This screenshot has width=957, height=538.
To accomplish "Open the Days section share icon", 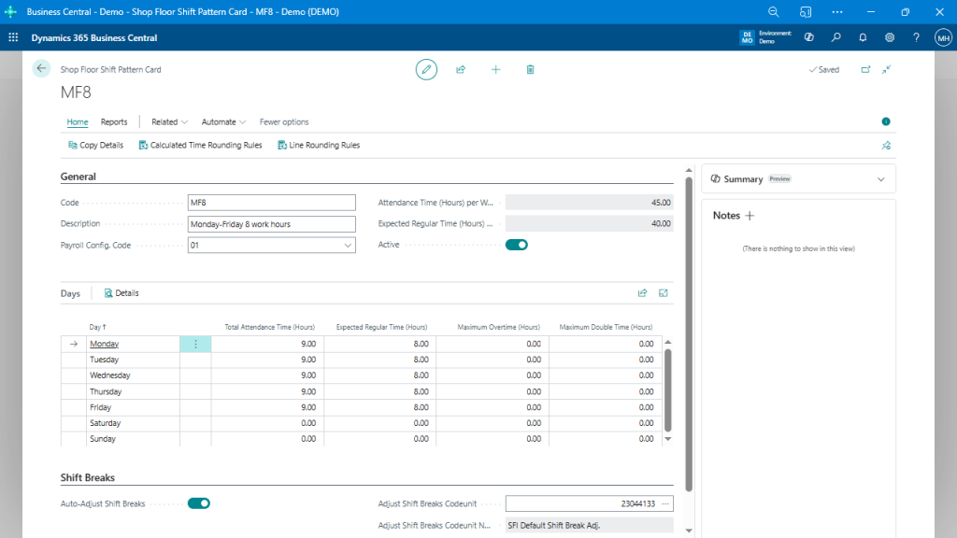I will click(x=642, y=292).
